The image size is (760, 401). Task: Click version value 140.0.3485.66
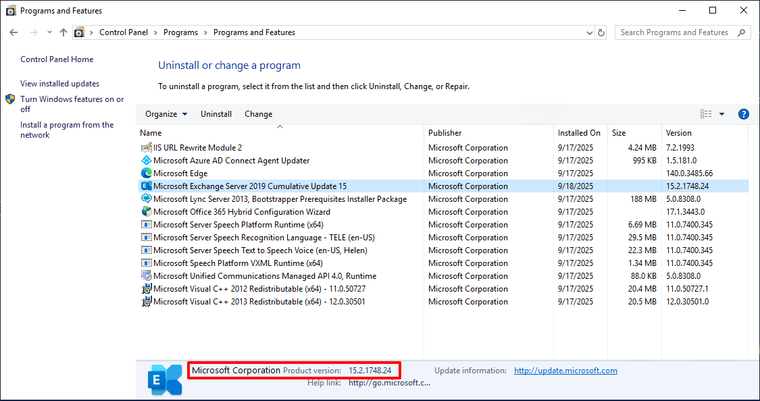click(689, 173)
